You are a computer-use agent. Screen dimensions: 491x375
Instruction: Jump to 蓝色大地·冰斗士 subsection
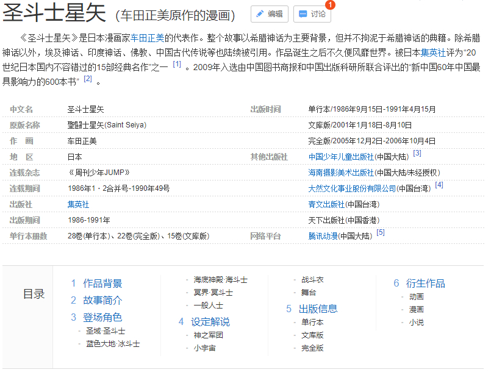tap(113, 344)
